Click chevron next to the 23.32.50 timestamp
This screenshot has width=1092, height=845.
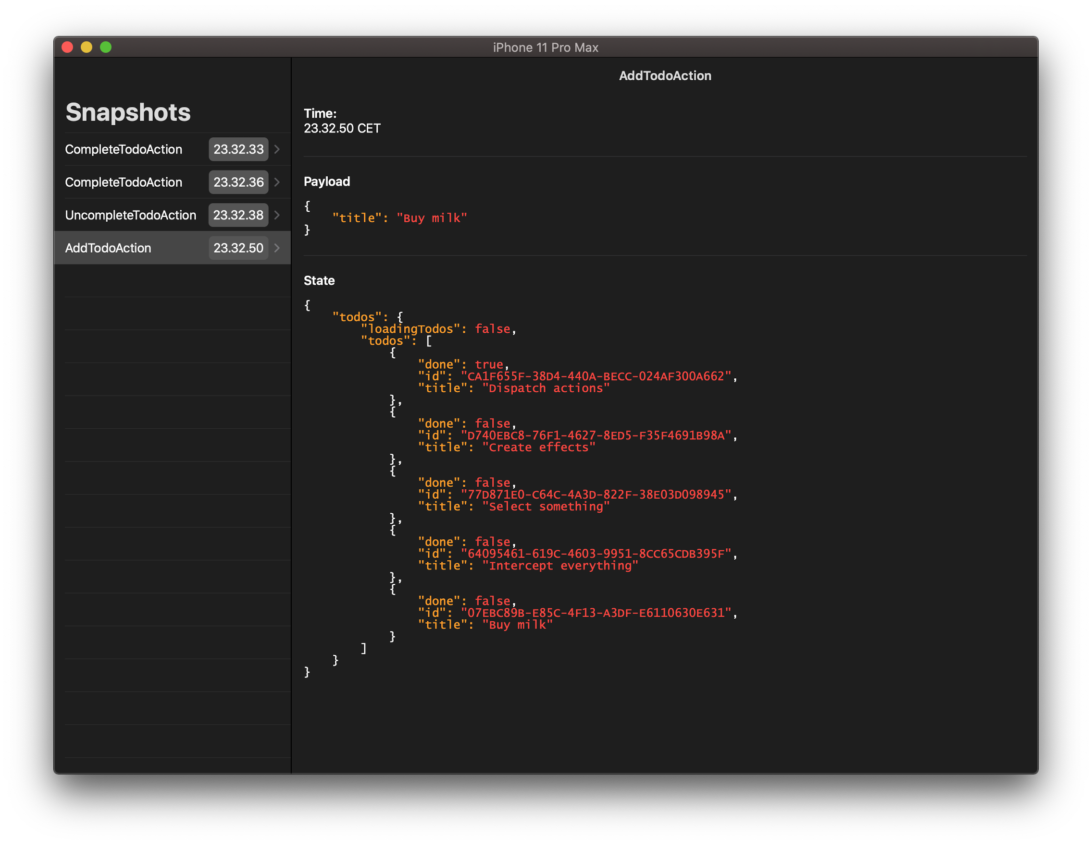pos(277,248)
